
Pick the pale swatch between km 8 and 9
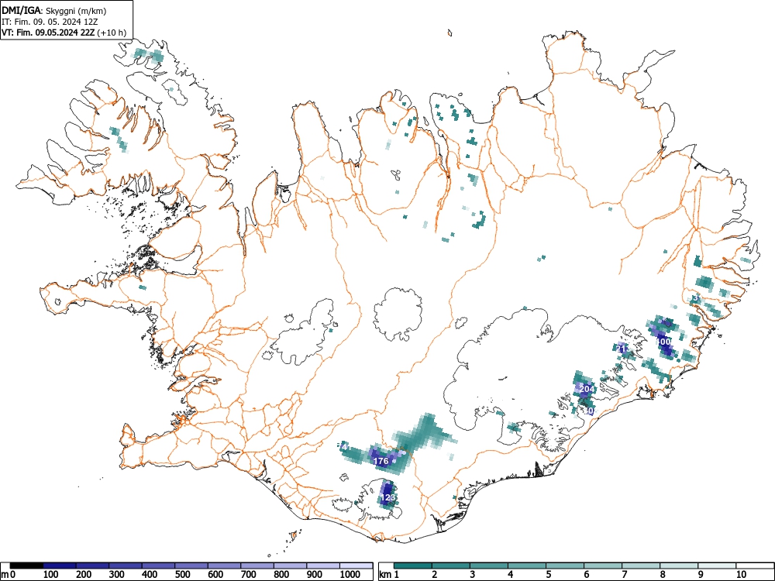(x=679, y=565)
